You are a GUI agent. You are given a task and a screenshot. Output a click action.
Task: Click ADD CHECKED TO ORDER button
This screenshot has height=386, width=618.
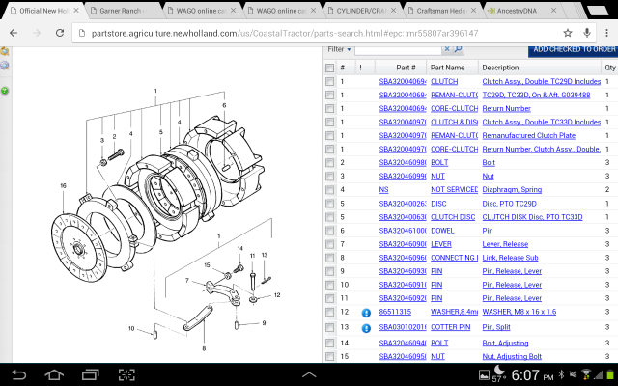tap(573, 50)
